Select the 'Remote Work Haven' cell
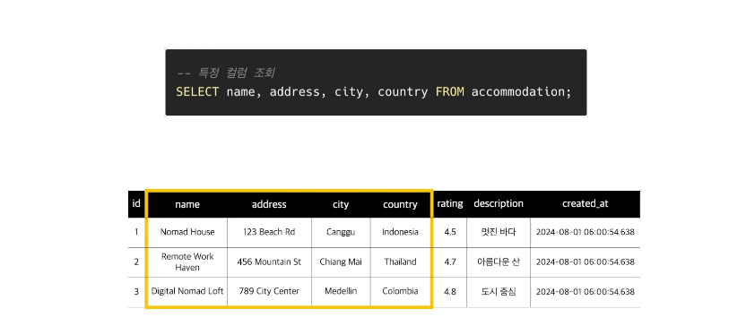The image size is (746, 326). coord(187,262)
